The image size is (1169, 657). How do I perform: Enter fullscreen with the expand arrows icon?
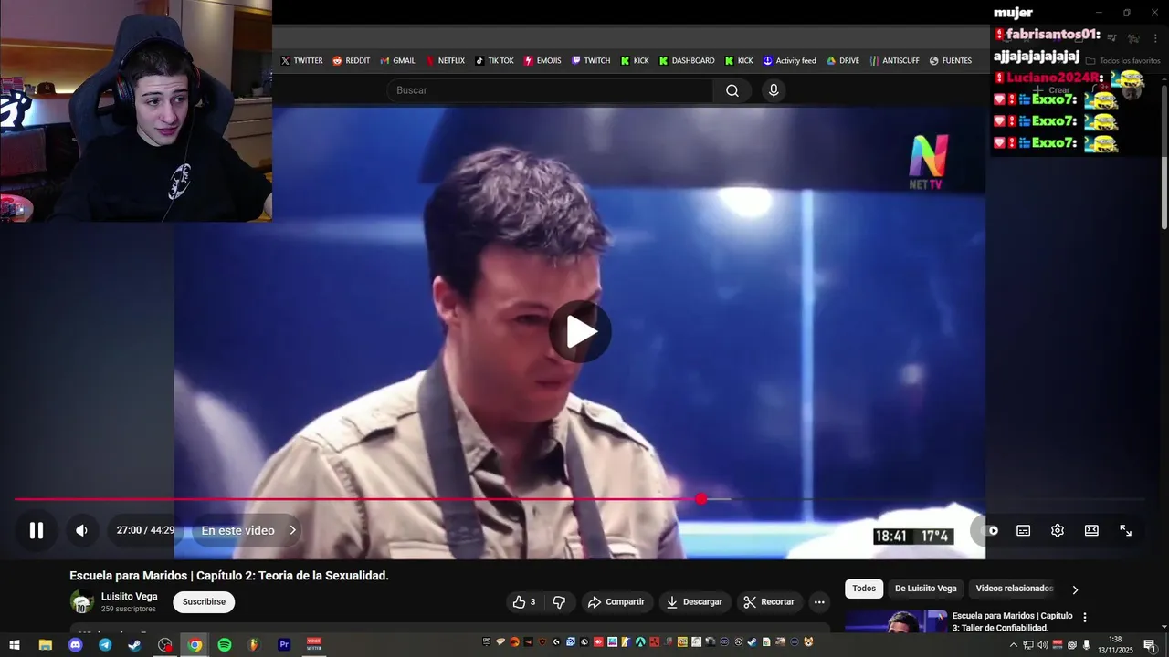pyautogui.click(x=1126, y=530)
